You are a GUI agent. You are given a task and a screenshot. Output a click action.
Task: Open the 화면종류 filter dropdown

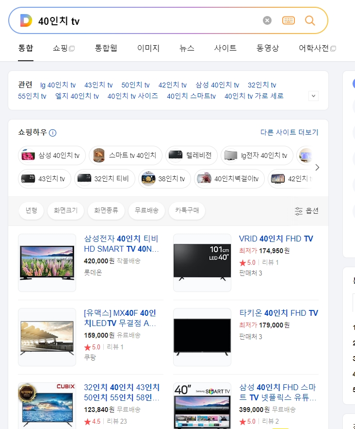click(106, 210)
